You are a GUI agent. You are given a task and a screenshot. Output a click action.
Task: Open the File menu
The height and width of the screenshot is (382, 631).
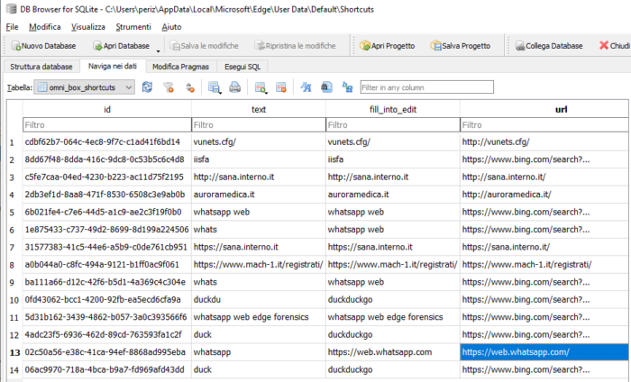(x=12, y=27)
